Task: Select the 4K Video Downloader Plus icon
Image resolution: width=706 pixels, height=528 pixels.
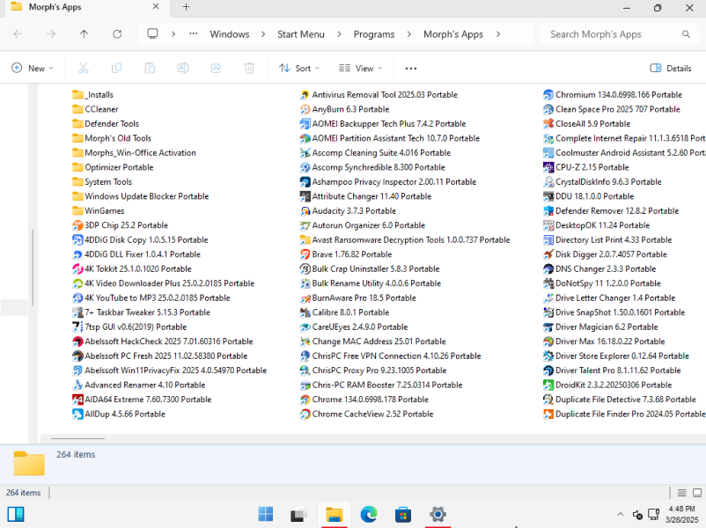Action: point(77,283)
